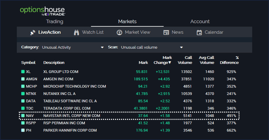This screenshot has height=140, width=269.
Task: Open the Account tab
Action: pos(200,21)
